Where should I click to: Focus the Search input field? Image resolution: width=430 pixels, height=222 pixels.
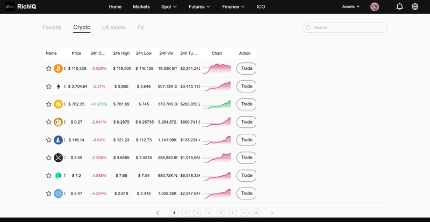point(345,27)
